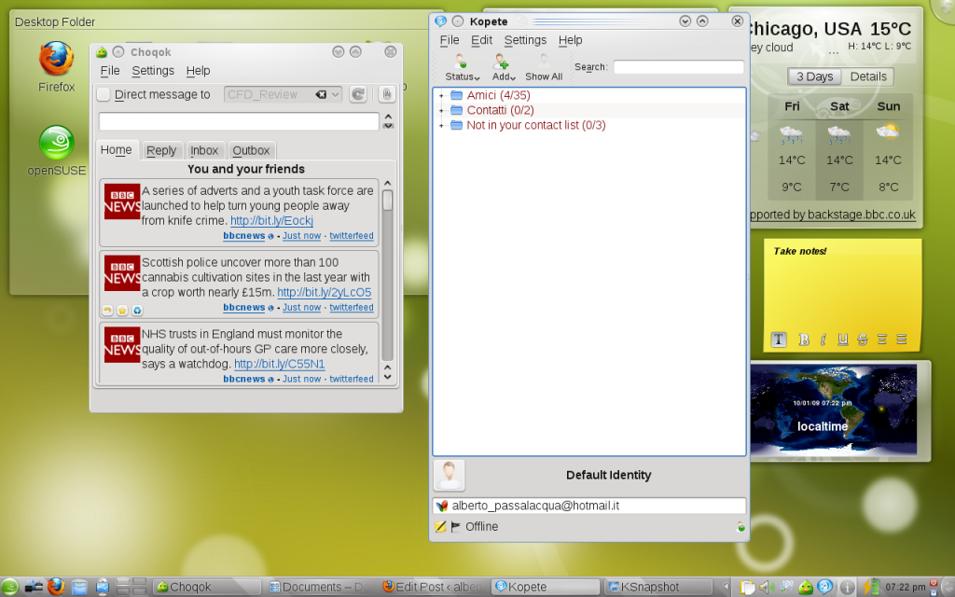This screenshot has width=955, height=597.
Task: Click the timeline scrollbar thumb in Choqok
Action: point(387,201)
